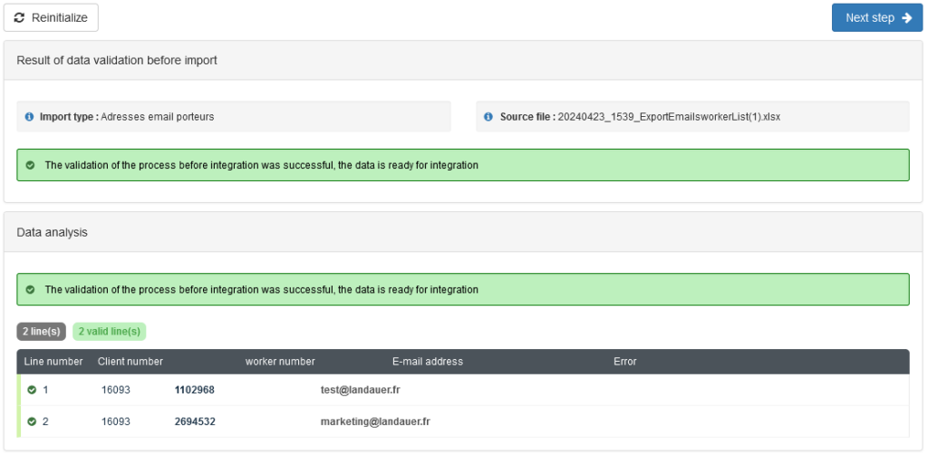Select worker number 1102968
The width and height of the screenshot is (928, 456).
pyautogui.click(x=195, y=390)
